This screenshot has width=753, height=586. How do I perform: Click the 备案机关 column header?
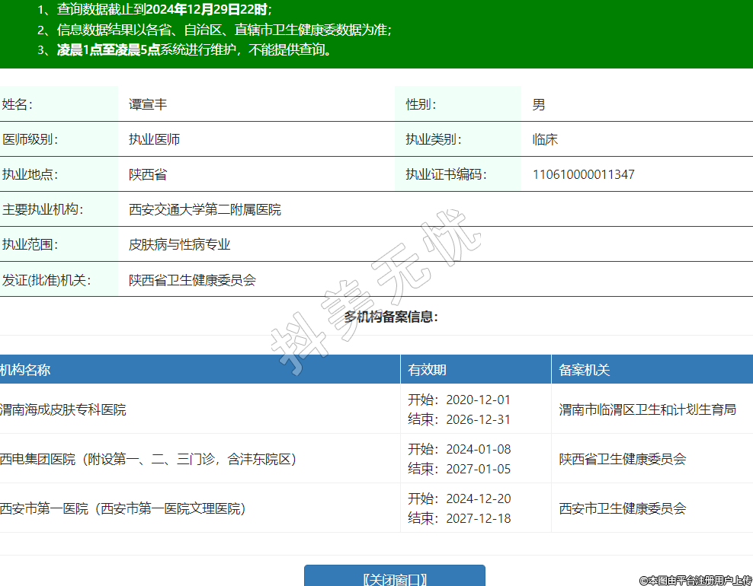pos(584,370)
